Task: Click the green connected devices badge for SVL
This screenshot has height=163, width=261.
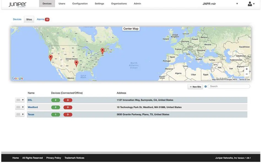Action: pyautogui.click(x=55, y=100)
